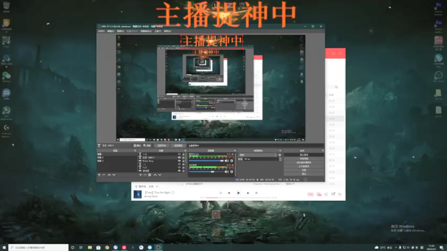Screen dimensions: 447x251
Task: Open 文件 menu in OBS
Action: click(101, 31)
